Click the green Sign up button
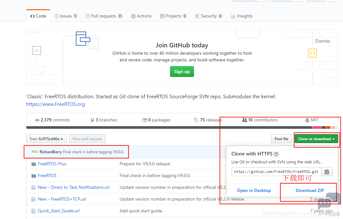Image resolution: width=343 pixels, height=219 pixels. [182, 72]
